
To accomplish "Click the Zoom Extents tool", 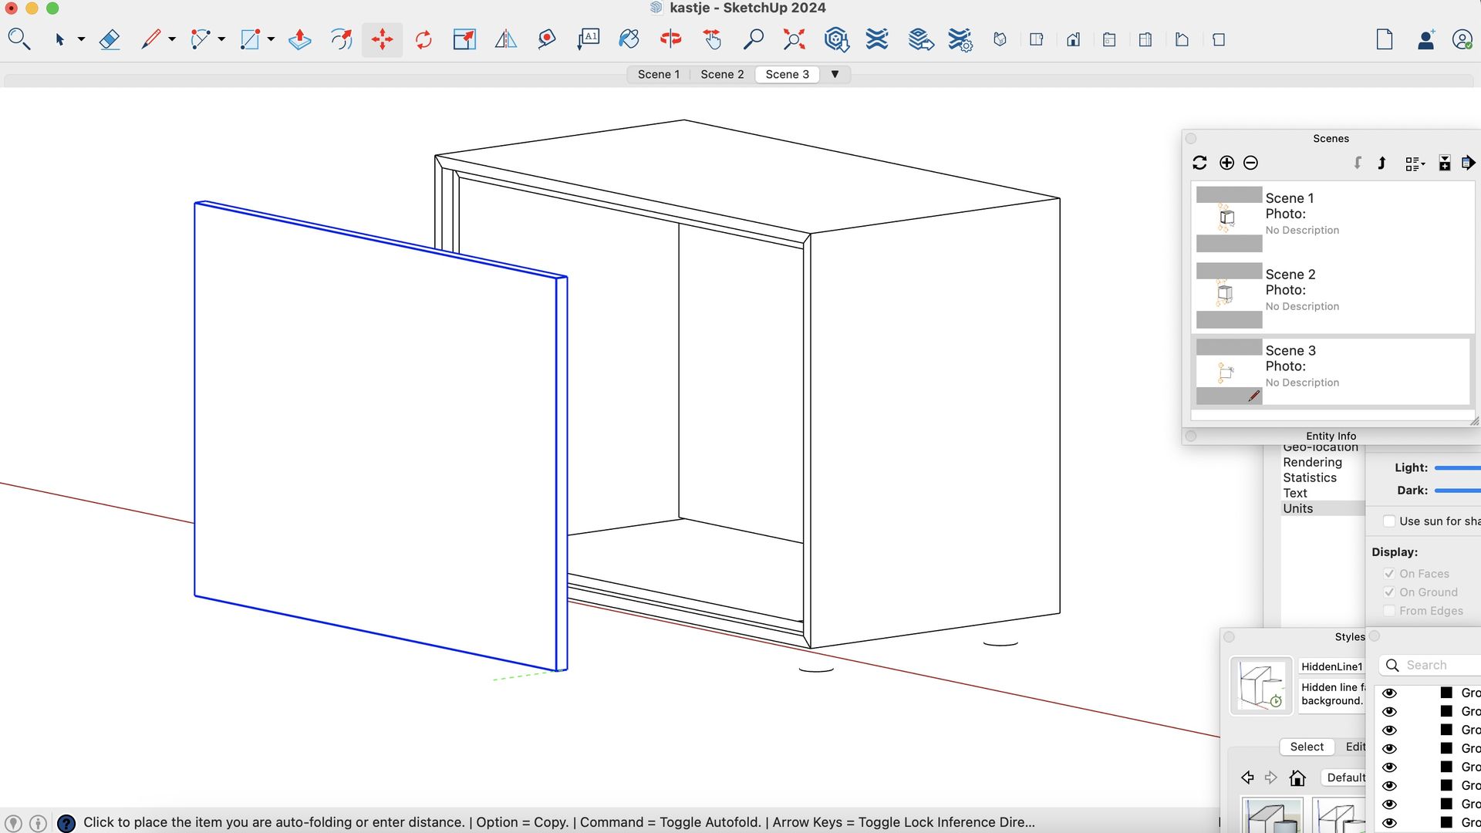I will pyautogui.click(x=794, y=39).
